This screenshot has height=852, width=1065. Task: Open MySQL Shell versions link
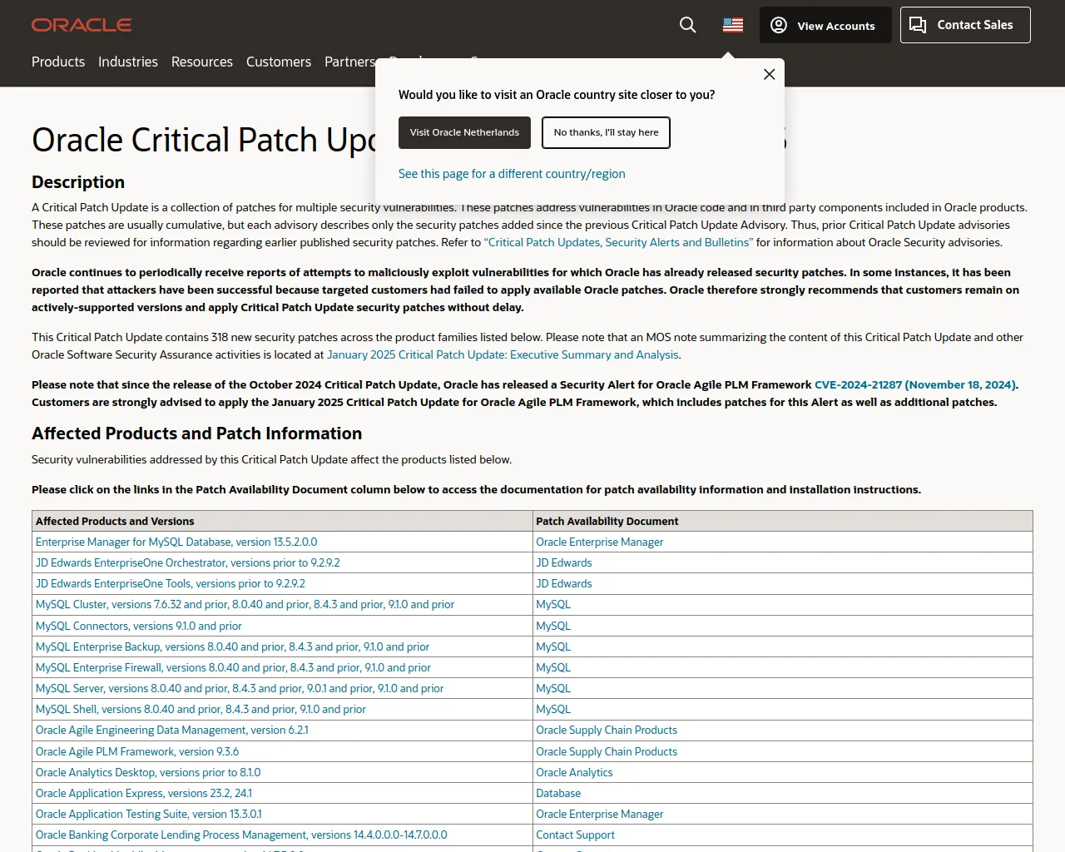tap(201, 709)
